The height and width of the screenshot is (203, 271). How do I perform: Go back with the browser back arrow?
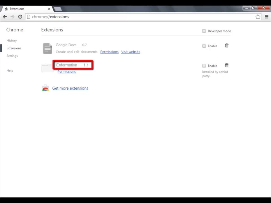point(5,17)
